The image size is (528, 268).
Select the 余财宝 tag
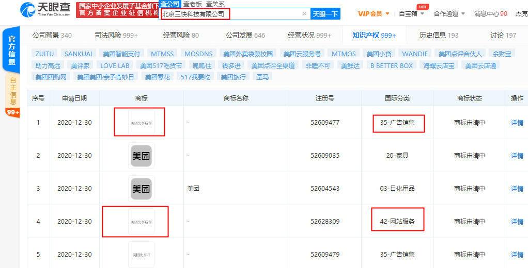[x=502, y=54]
